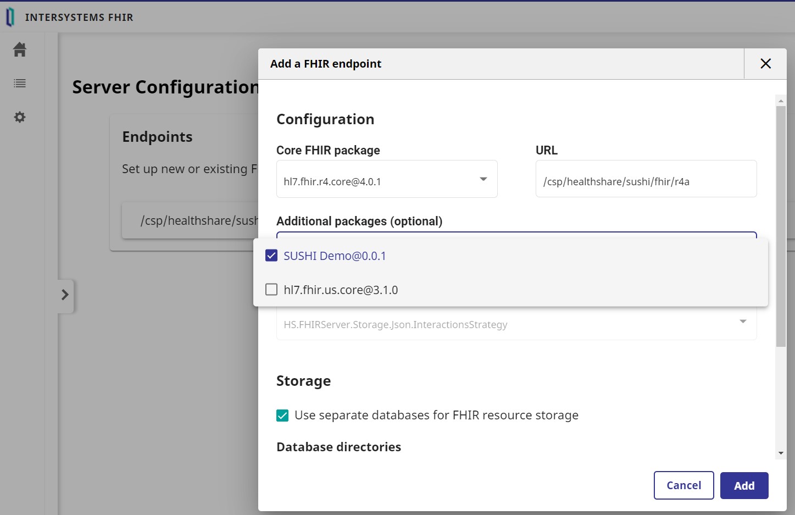Click the InterSystems logo icon

tap(10, 18)
